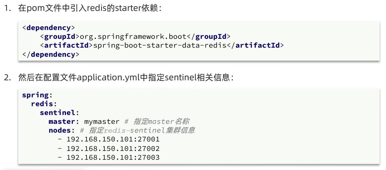Image resolution: width=386 pixels, height=170 pixels.
Task: Click step 1 heading about pom file
Action: (83, 8)
